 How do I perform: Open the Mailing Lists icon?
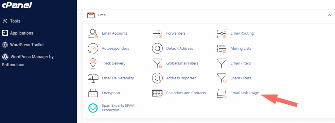pyautogui.click(x=221, y=48)
